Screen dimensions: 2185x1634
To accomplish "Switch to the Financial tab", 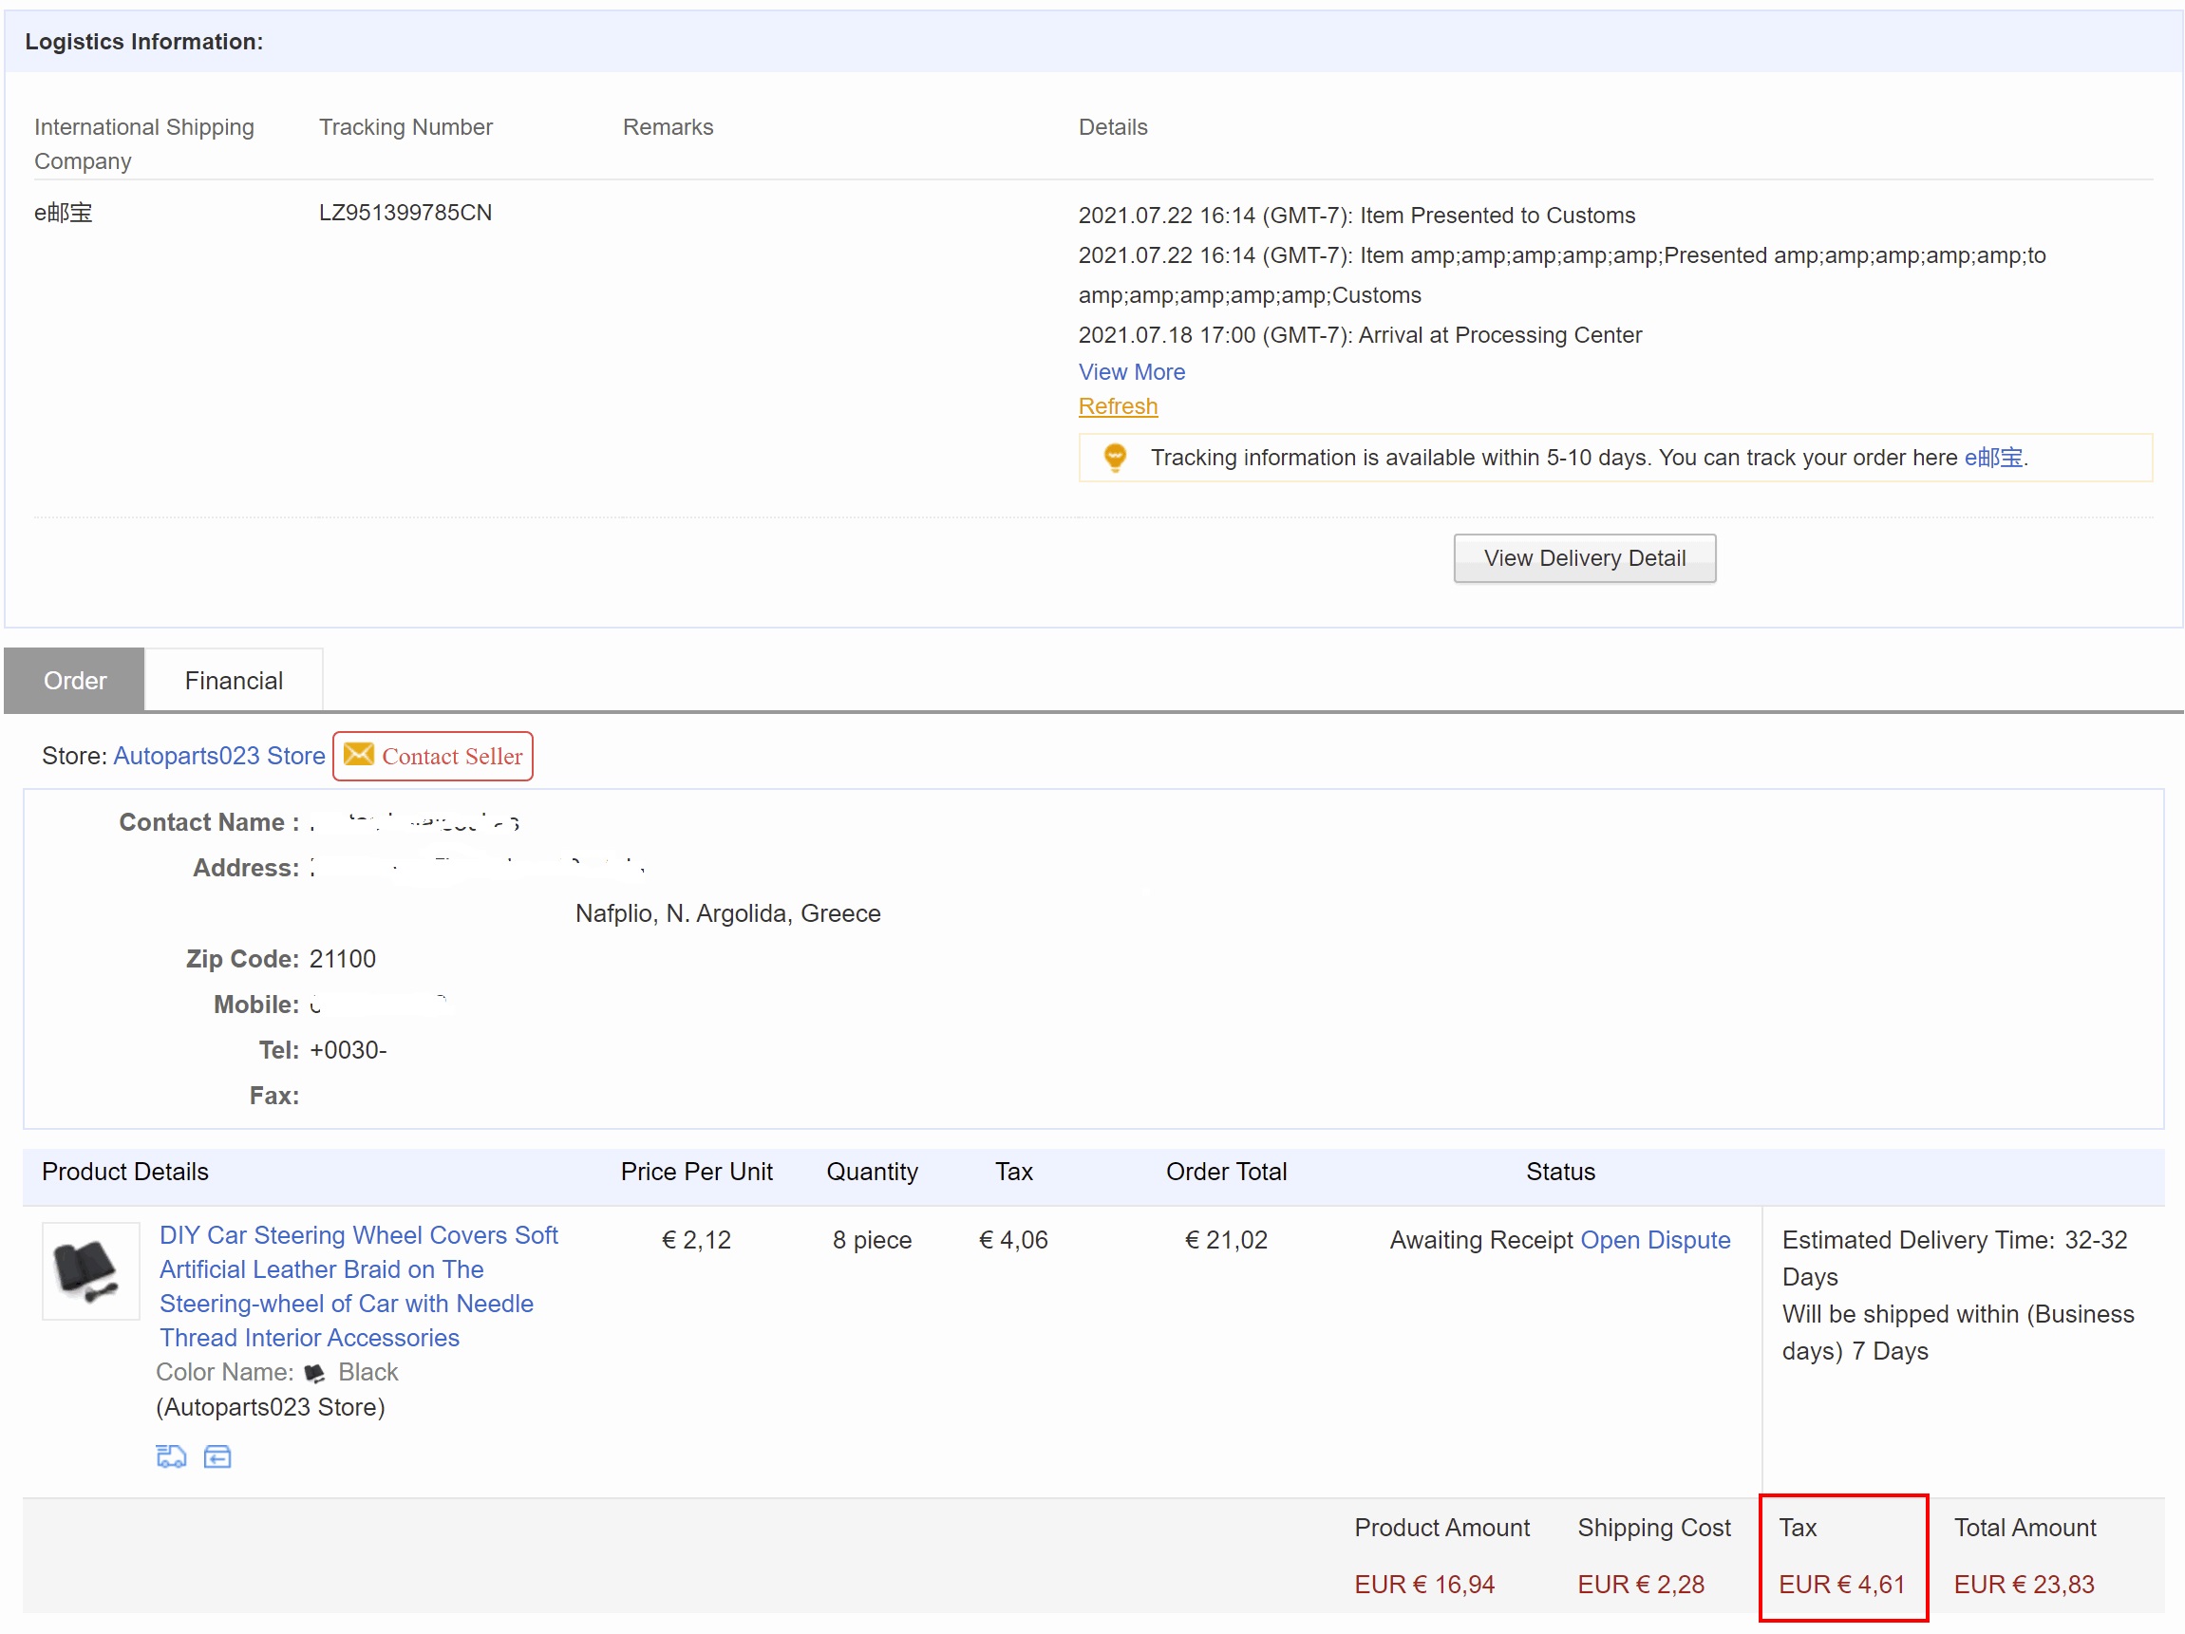I will (233, 681).
